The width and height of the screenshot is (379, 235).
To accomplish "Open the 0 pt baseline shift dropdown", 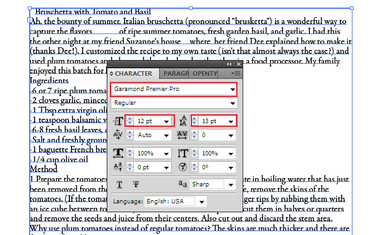I will [x=166, y=167].
